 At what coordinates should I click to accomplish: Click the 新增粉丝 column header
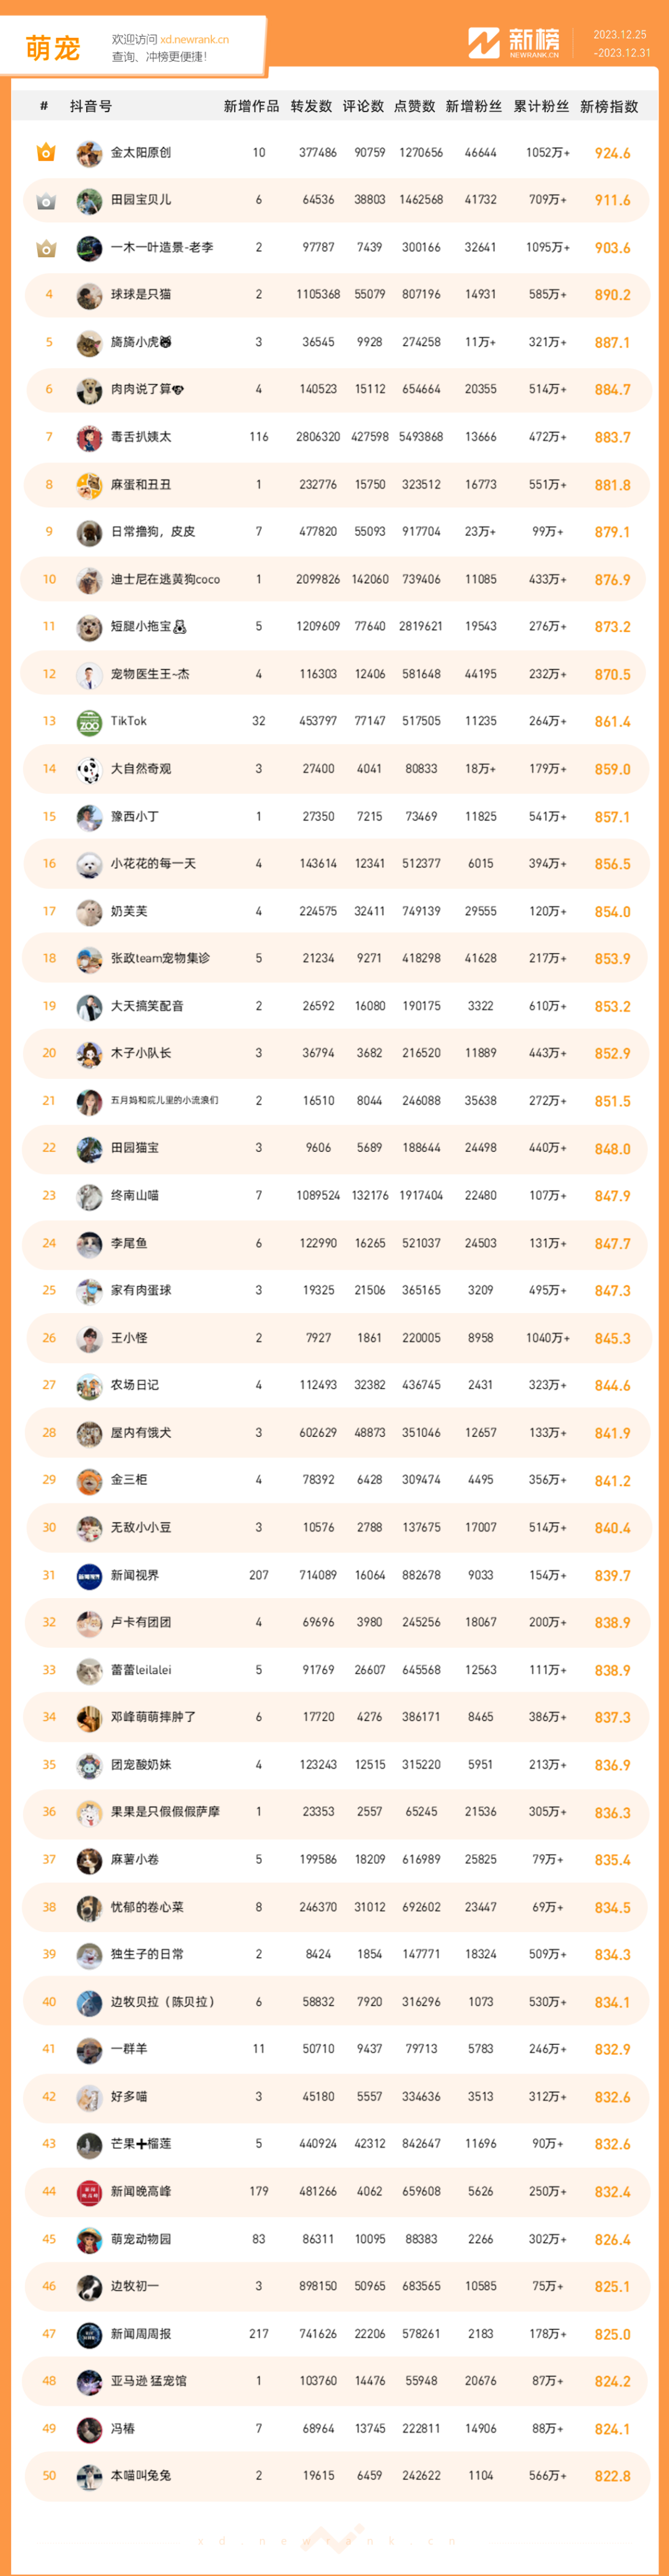474,106
